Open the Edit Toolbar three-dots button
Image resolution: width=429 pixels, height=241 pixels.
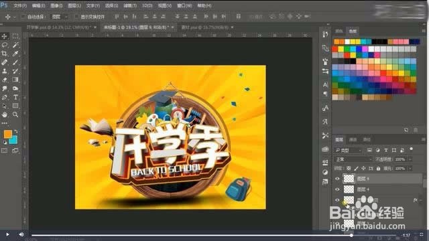click(5, 123)
